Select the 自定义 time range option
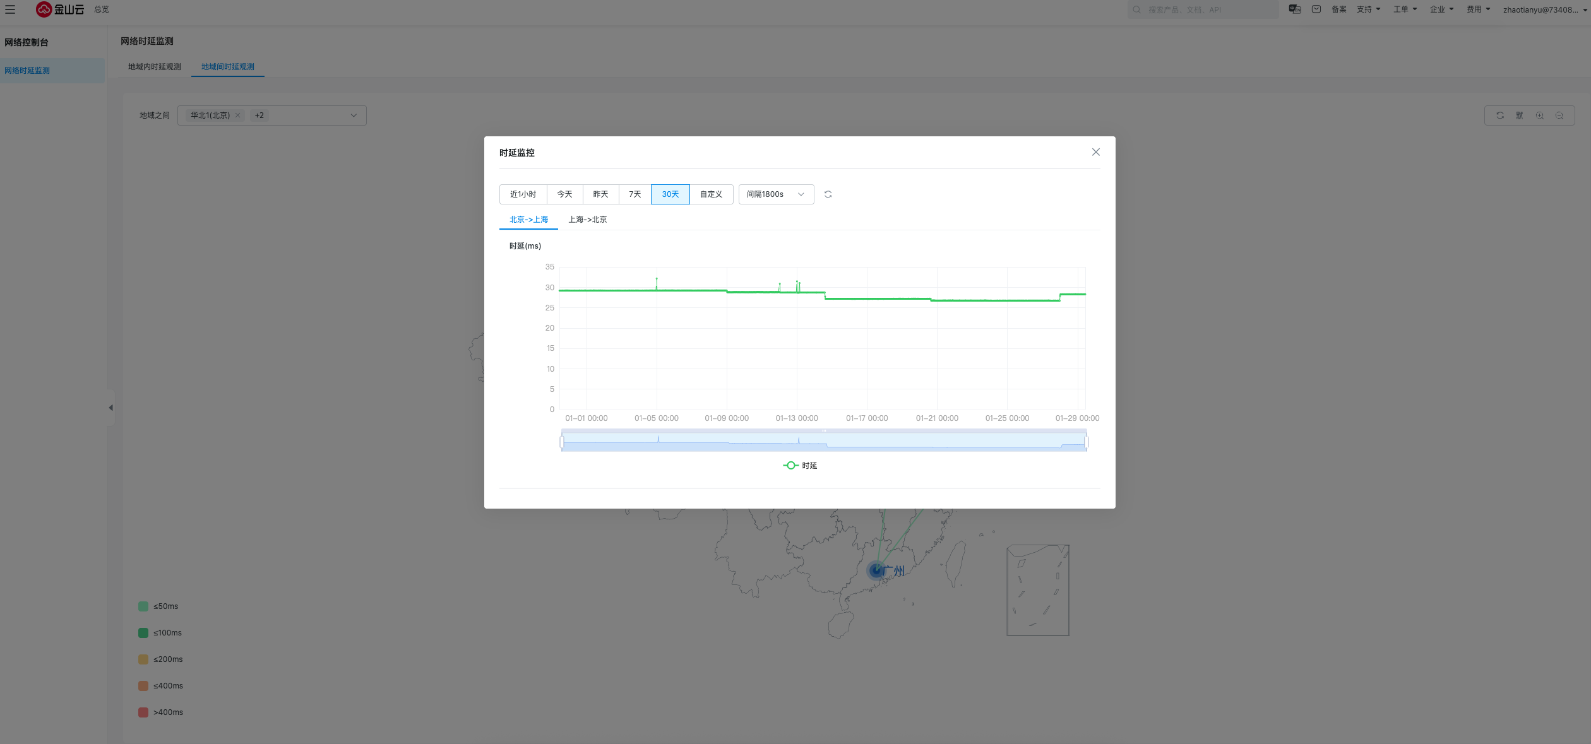This screenshot has height=744, width=1591. pos(711,194)
